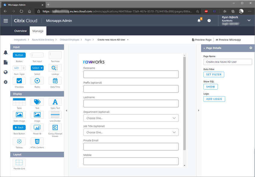Image resolution: width=255 pixels, height=177 pixels.
Task: Pick the Concur Receipt Viewer component
Action: coord(55,127)
